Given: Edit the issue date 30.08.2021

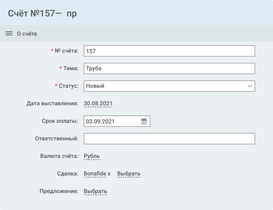Looking at the screenshot, I should pos(98,104).
